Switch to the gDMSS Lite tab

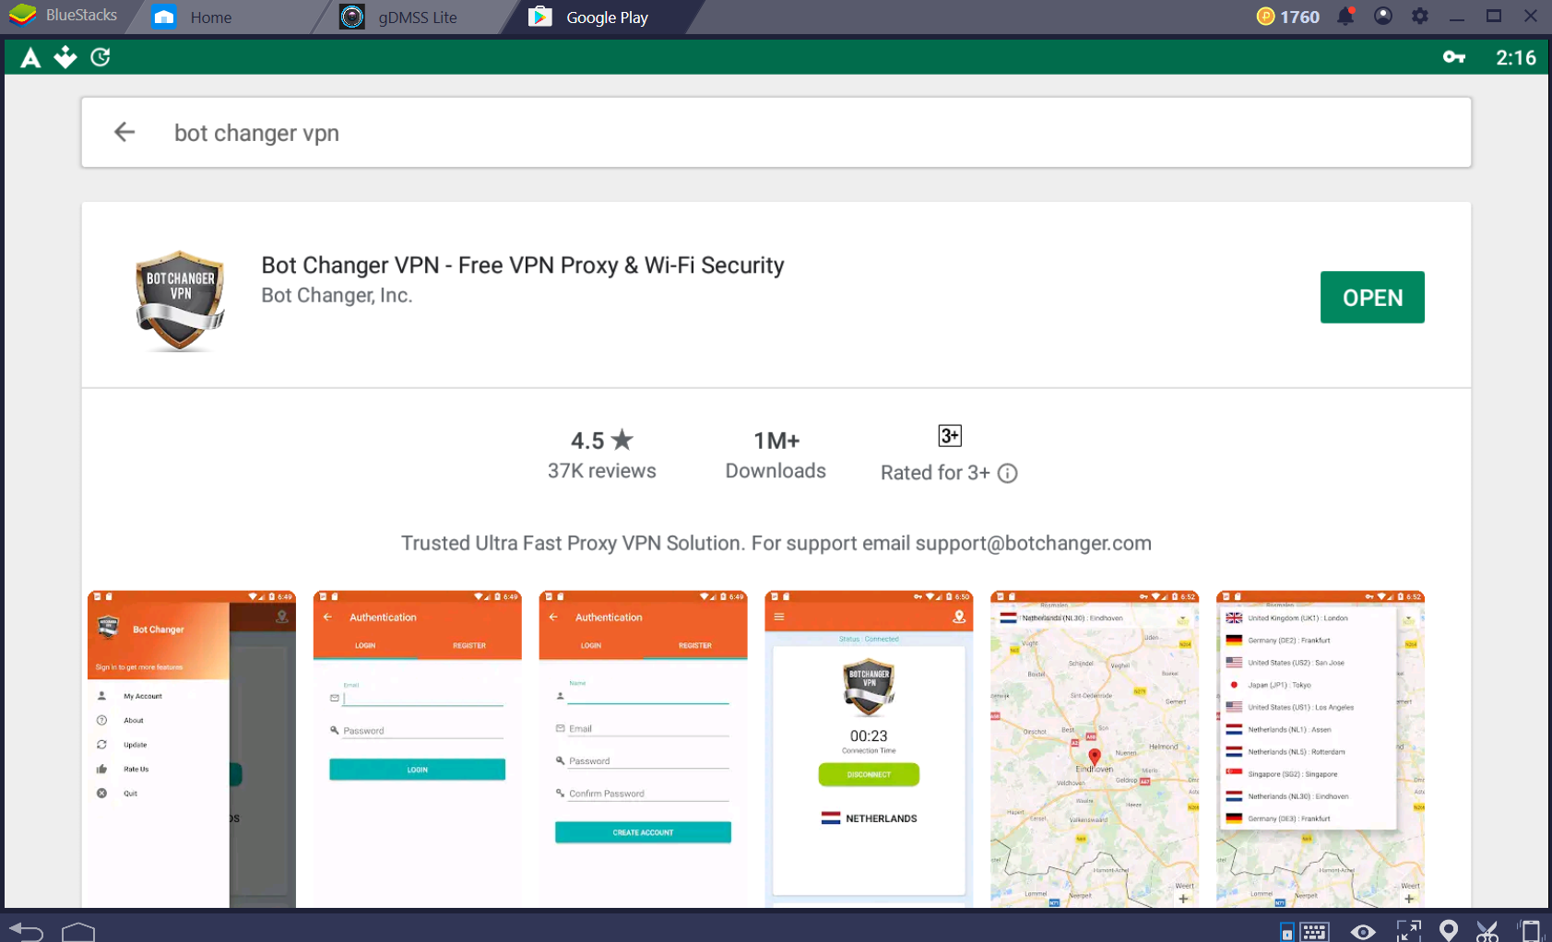click(398, 17)
